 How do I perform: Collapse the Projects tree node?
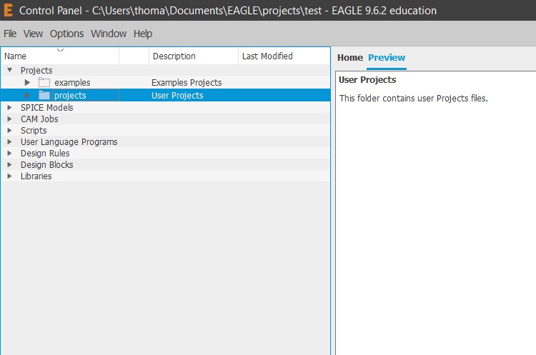[10, 70]
